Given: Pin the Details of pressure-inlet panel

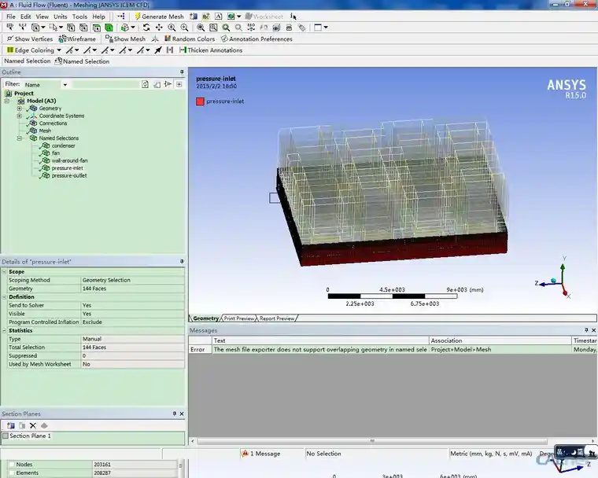Looking at the screenshot, I should click(182, 262).
